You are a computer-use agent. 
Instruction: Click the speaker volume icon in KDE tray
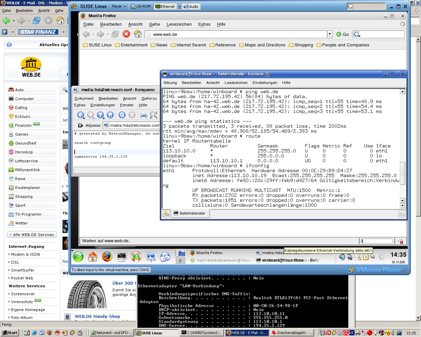coord(342,257)
